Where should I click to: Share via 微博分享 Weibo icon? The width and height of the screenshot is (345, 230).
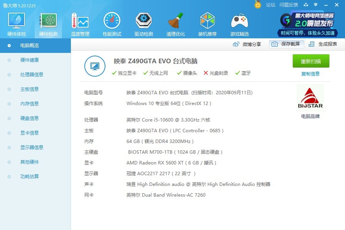point(246,44)
